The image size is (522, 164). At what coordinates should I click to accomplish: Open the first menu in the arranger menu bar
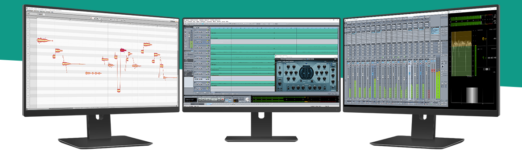pos(186,22)
